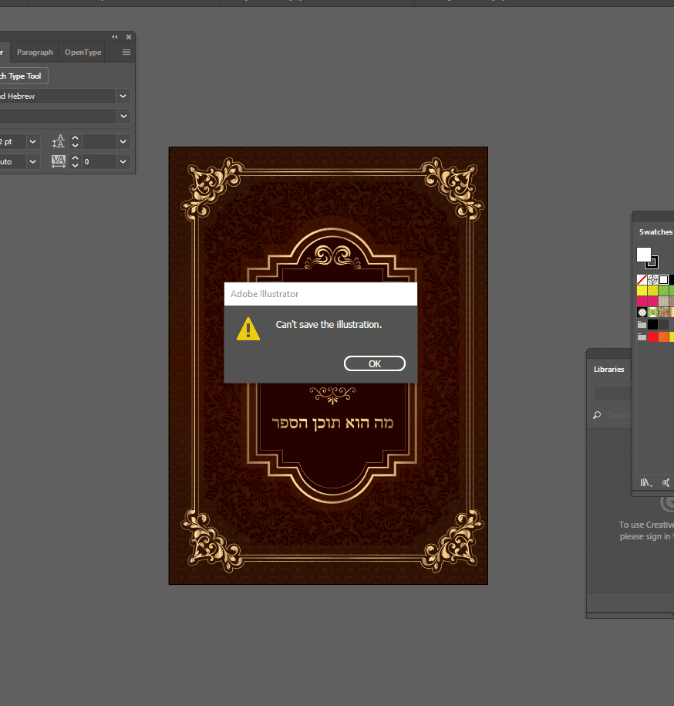
Task: Click the font family field showing Hebrew
Action: [58, 96]
